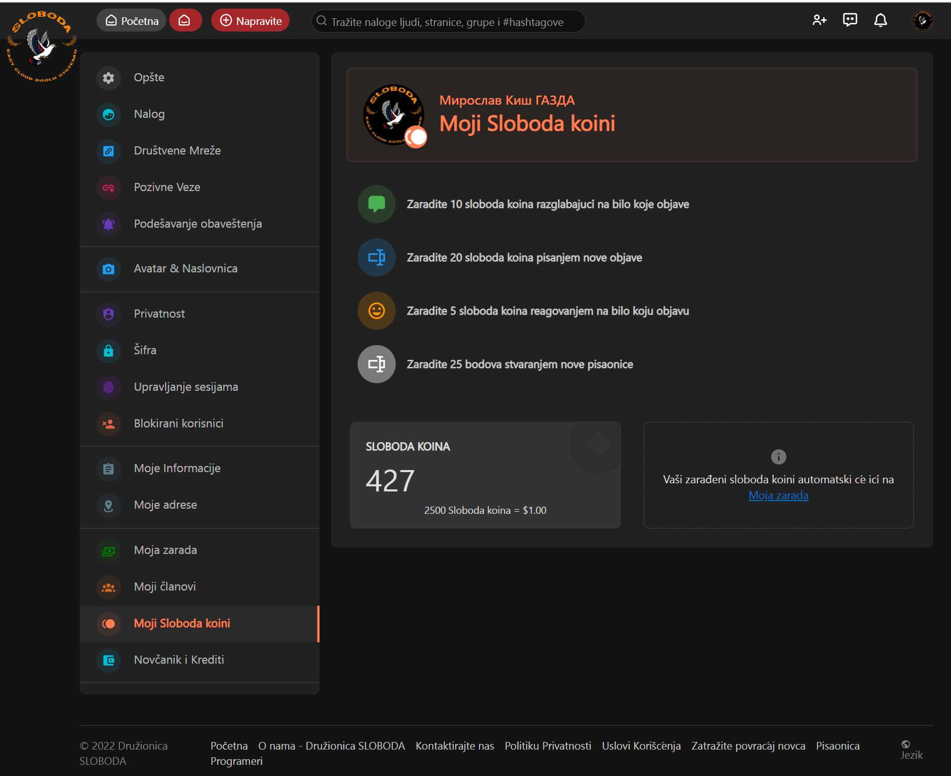Open Pozivne Veze section

coord(199,188)
